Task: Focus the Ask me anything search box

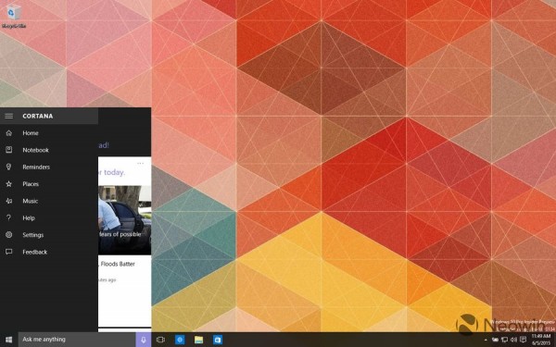Action: [77, 340]
